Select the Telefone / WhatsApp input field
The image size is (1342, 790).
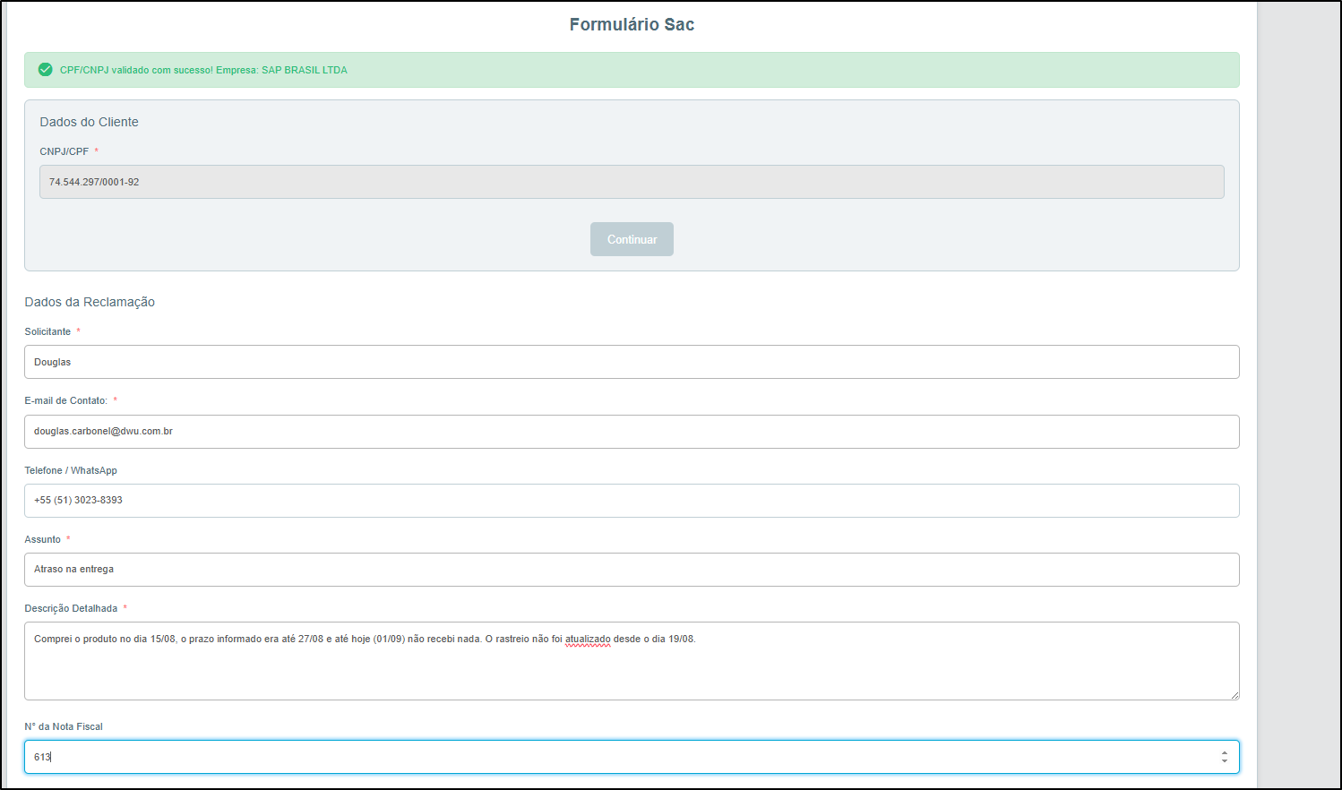pyautogui.click(x=632, y=501)
